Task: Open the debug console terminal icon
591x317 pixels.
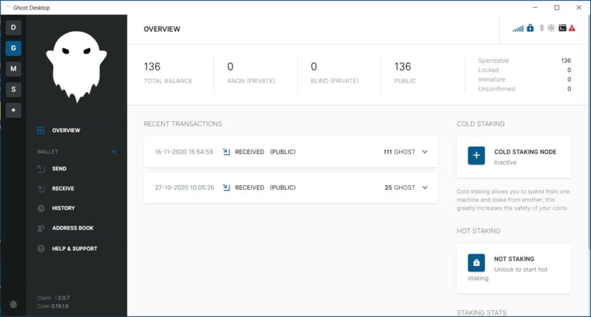Action: pos(562,28)
